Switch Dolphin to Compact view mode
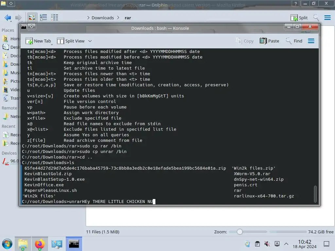335x251 pixels. (44, 18)
